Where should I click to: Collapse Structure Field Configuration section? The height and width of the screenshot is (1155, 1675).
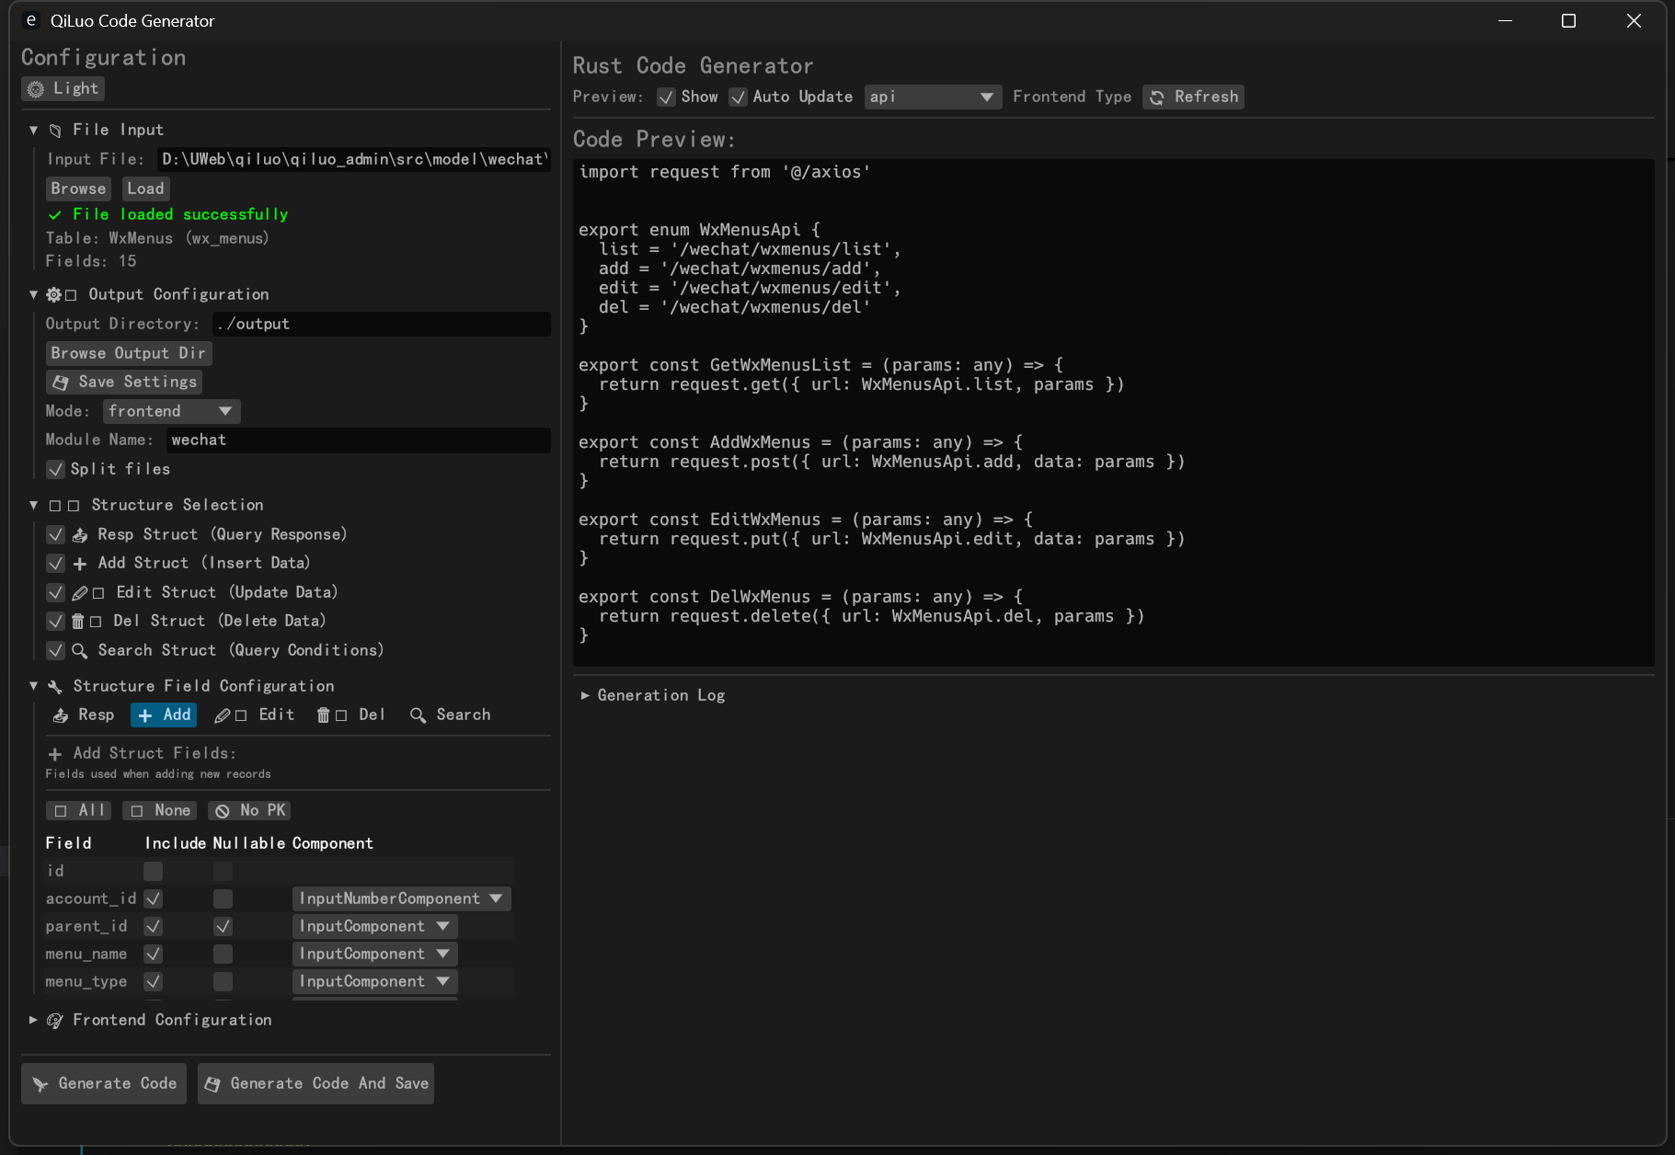tap(34, 686)
